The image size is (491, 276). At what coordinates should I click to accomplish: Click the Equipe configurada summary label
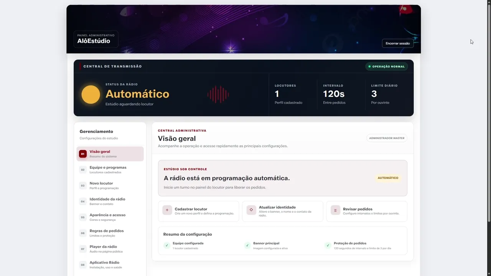click(x=188, y=243)
